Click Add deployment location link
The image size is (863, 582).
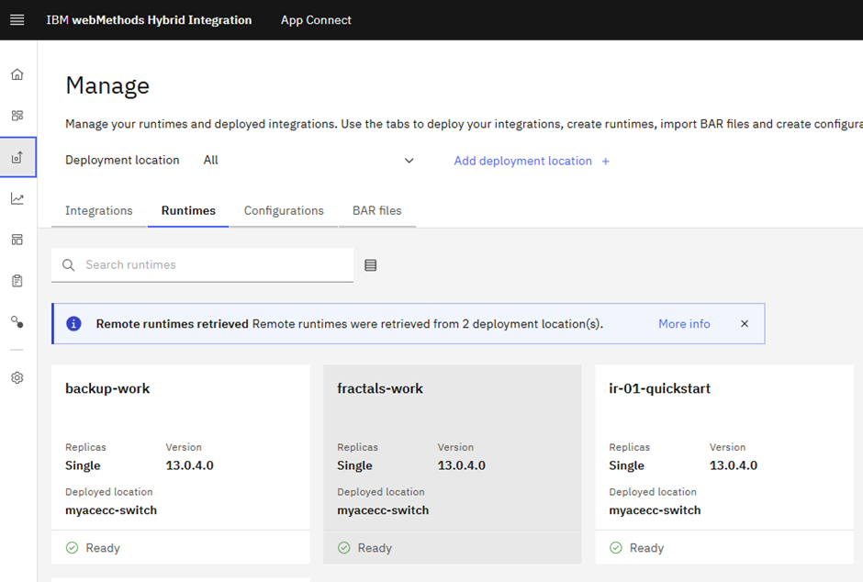click(x=523, y=161)
